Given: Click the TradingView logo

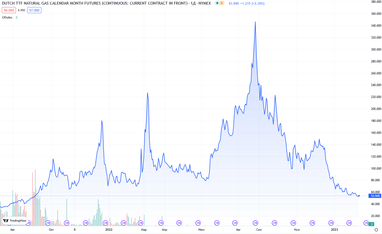Looking at the screenshot, I should [x=15, y=221].
